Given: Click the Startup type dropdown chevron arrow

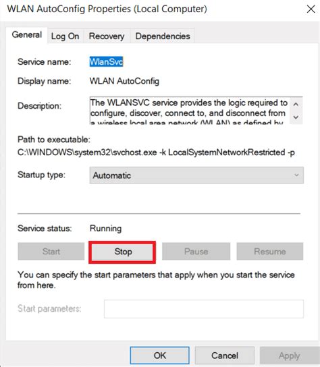Looking at the screenshot, I should pyautogui.click(x=296, y=175).
